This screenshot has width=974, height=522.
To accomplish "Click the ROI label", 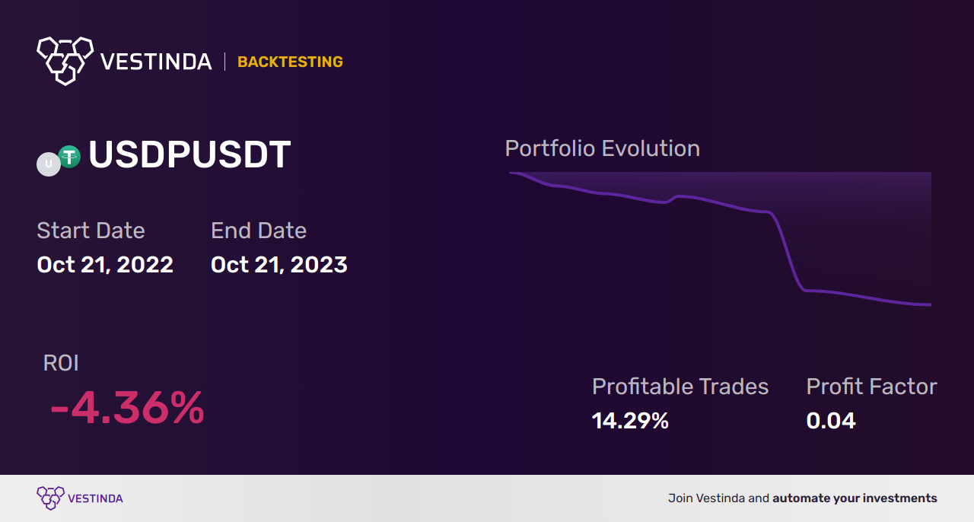I will pyautogui.click(x=61, y=363).
